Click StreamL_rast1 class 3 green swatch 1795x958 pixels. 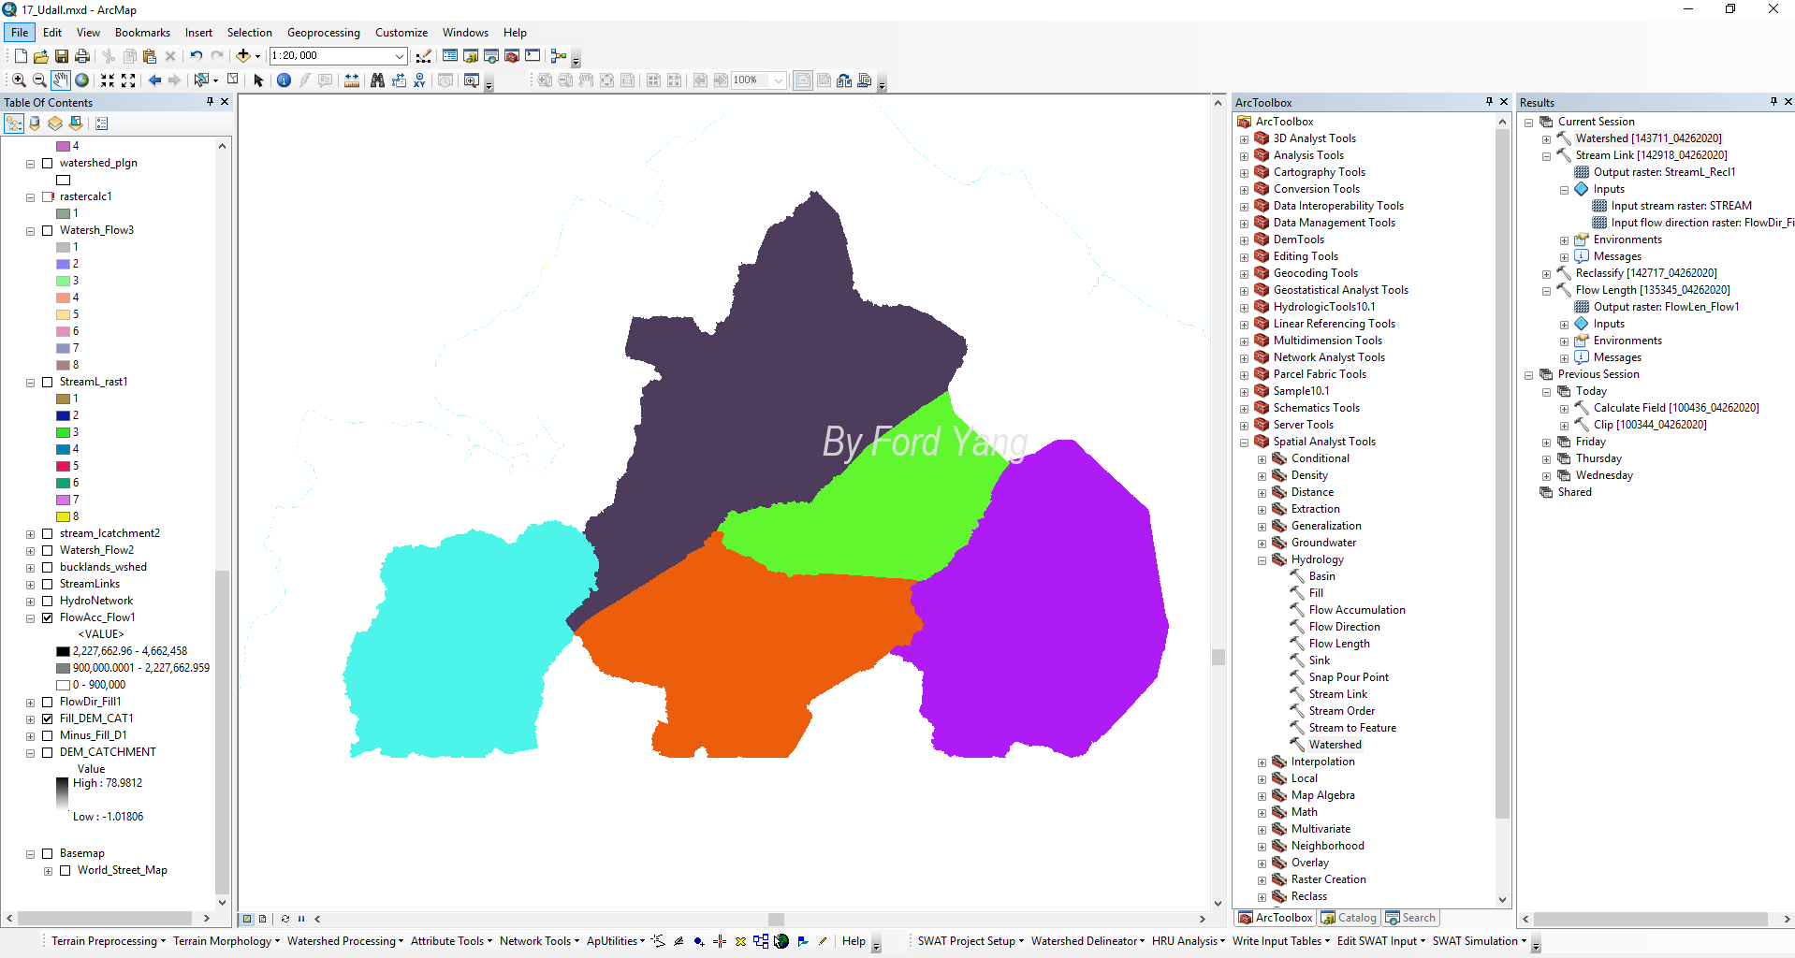coord(63,432)
